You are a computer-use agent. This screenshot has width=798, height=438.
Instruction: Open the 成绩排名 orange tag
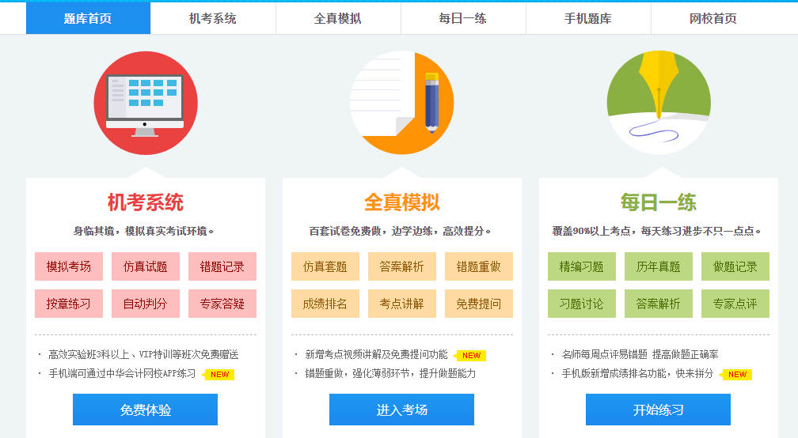click(x=325, y=304)
